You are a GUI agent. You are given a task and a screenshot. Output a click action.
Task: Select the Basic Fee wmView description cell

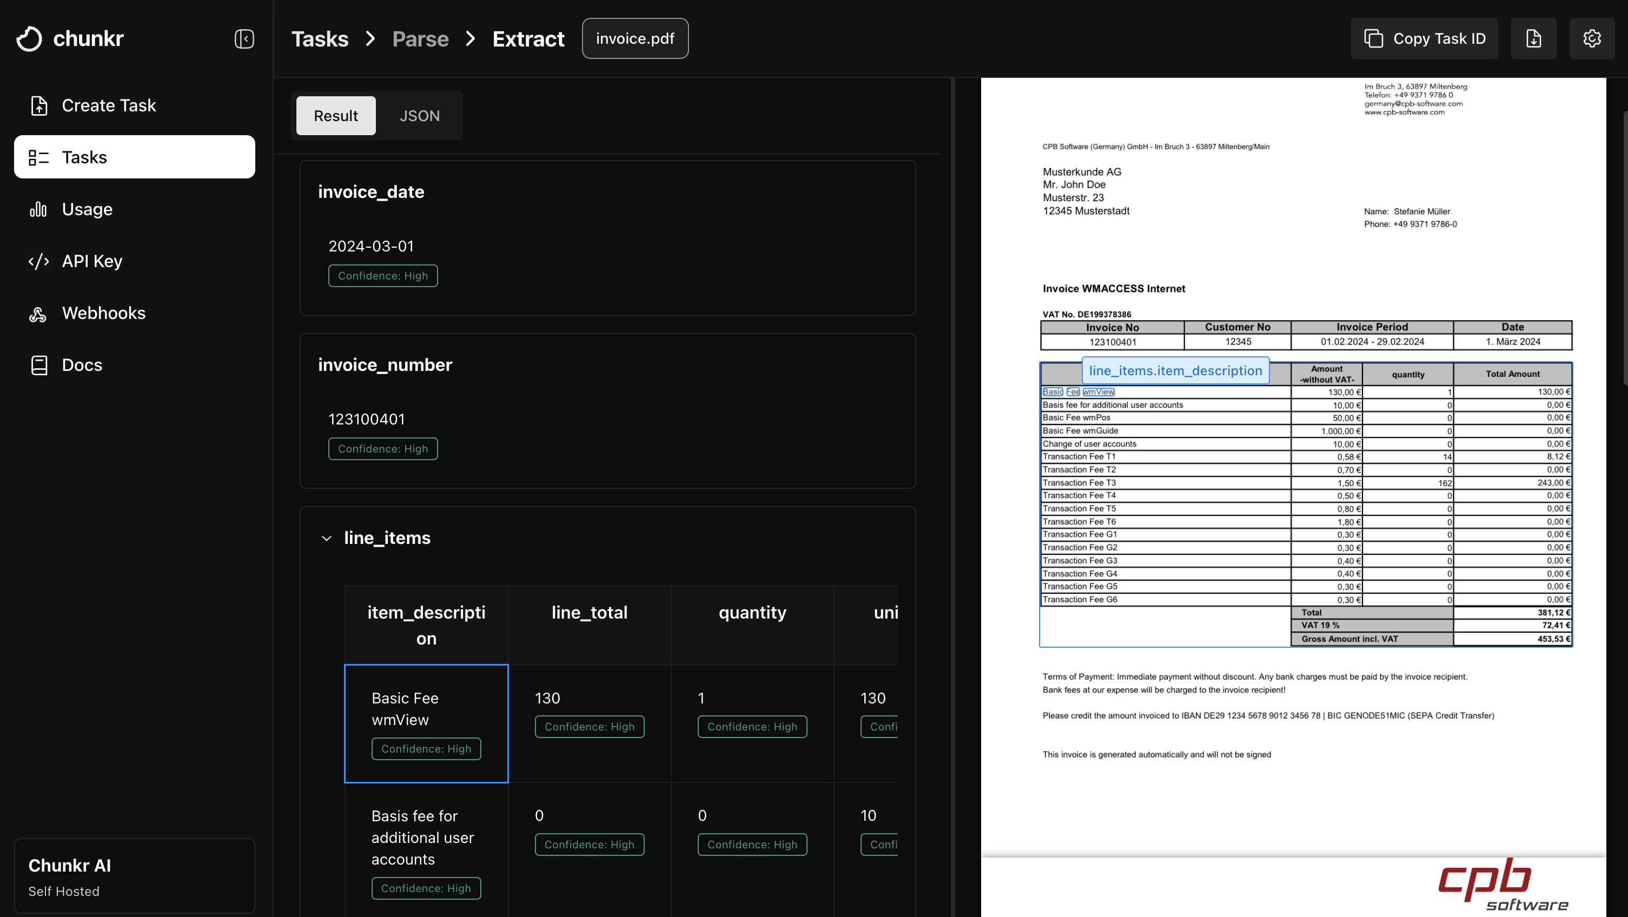426,722
